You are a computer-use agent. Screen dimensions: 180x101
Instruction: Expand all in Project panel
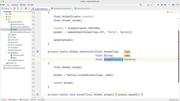(x=18, y=8)
